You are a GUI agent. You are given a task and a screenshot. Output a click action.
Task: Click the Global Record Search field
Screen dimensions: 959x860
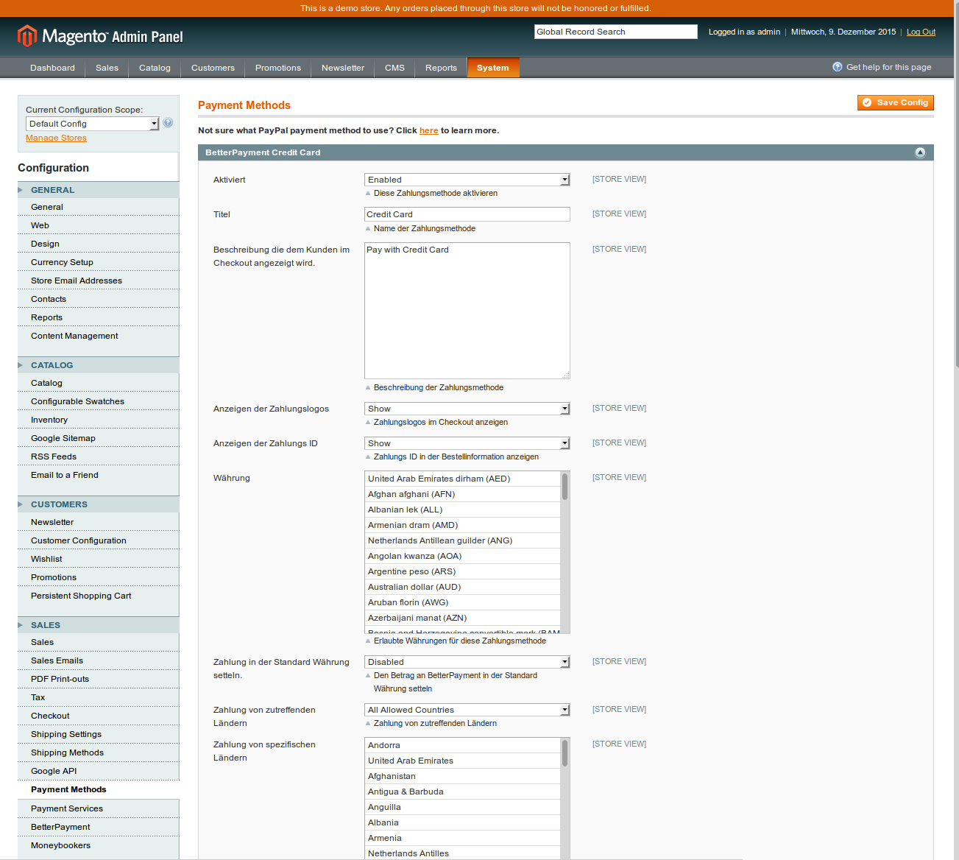point(615,32)
